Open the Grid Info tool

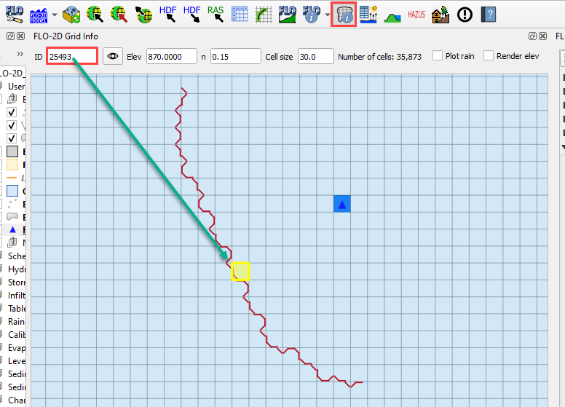point(344,14)
